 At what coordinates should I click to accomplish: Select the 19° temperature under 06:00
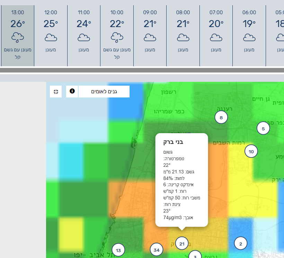click(249, 24)
